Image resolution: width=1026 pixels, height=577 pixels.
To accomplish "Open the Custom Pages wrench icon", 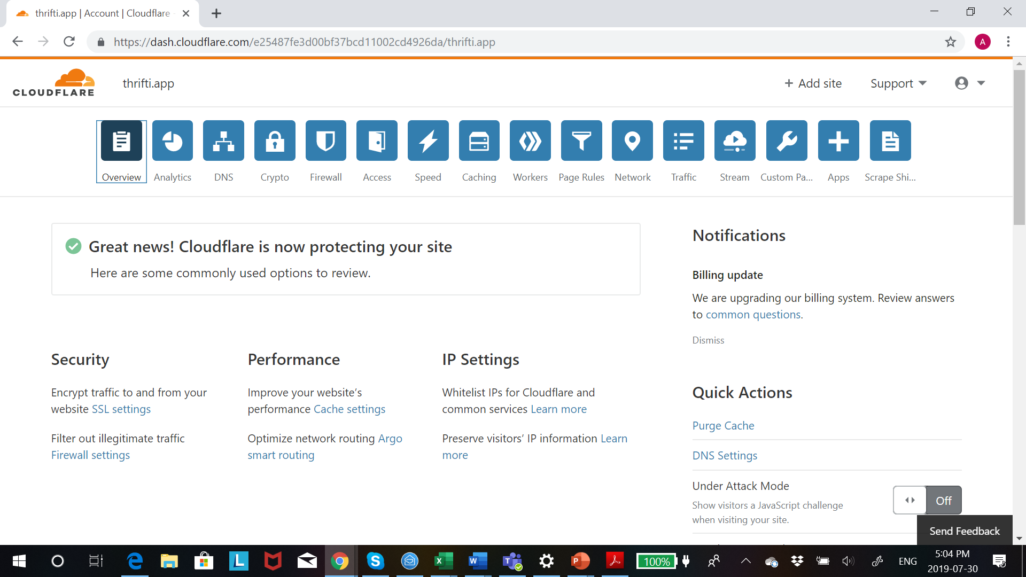I will [x=787, y=141].
